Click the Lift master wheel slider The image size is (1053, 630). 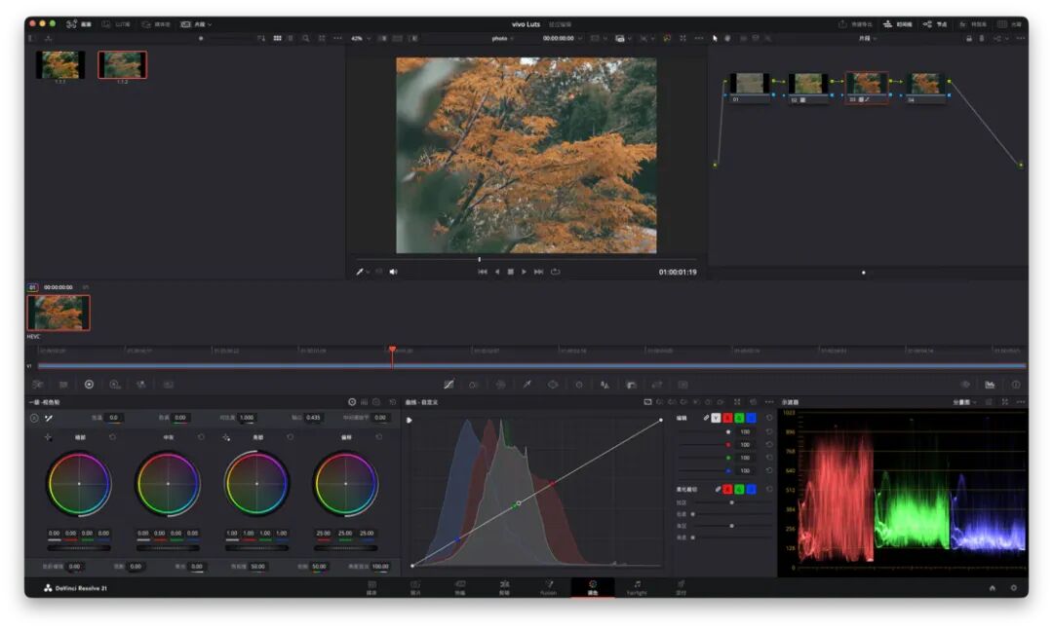(79, 547)
